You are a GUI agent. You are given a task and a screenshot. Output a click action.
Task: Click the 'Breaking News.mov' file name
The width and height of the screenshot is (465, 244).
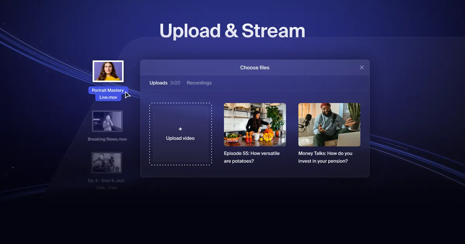point(107,139)
